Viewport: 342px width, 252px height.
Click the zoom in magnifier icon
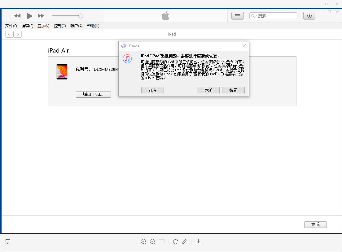click(143, 242)
